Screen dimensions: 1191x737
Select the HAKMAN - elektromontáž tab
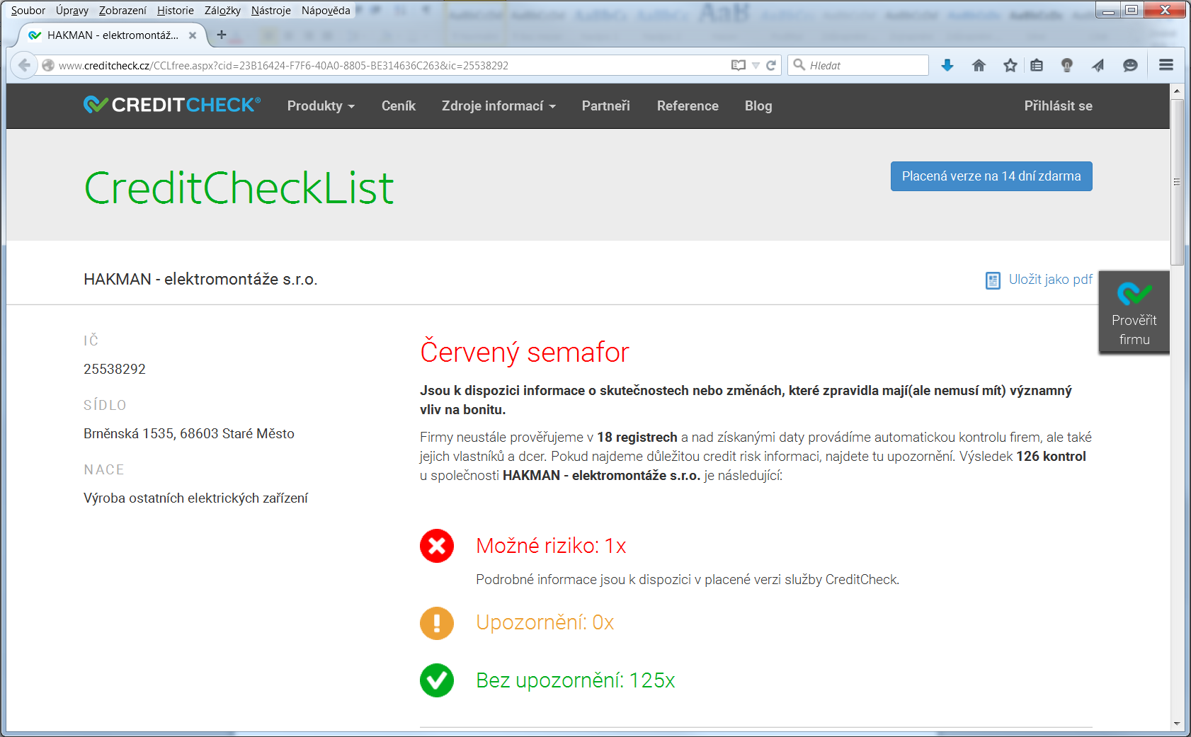(x=112, y=35)
